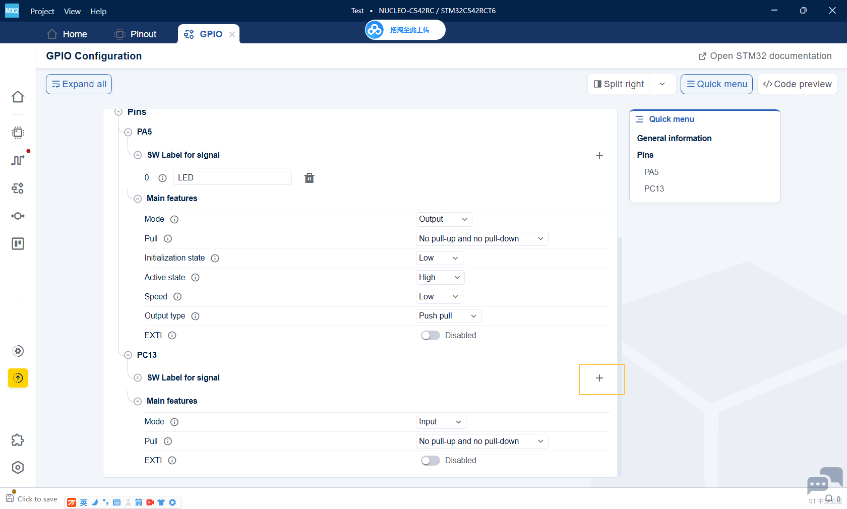The width and height of the screenshot is (847, 509).
Task: Open Code preview
Action: pyautogui.click(x=797, y=84)
